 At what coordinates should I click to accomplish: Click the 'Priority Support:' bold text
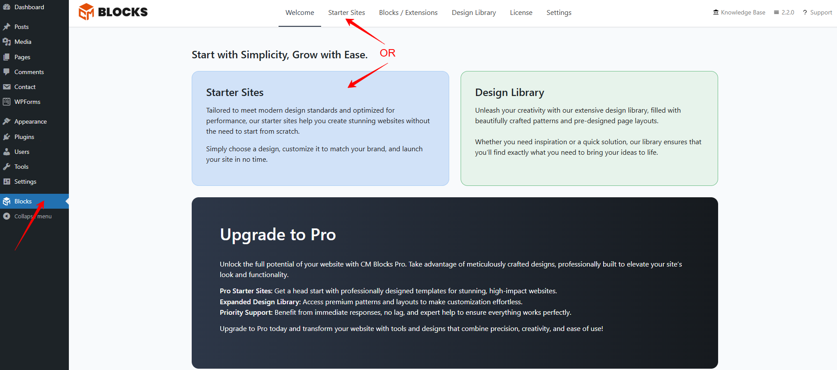246,313
